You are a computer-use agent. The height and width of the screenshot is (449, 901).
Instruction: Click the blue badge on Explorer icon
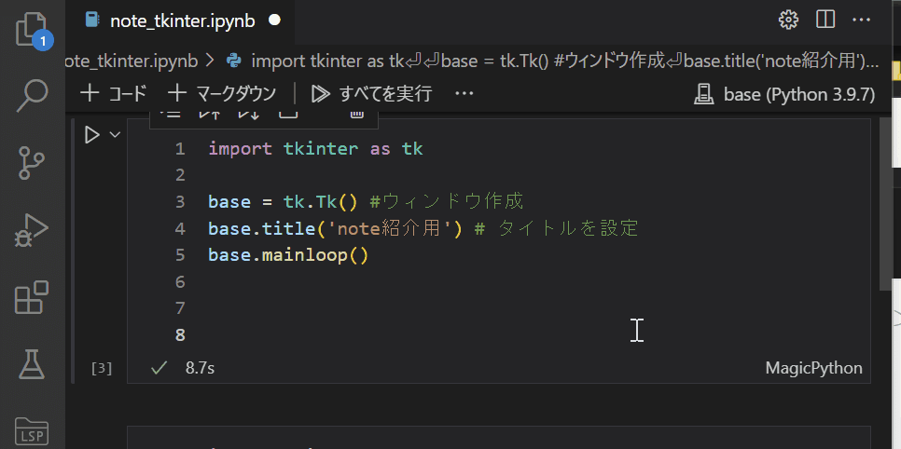[x=43, y=41]
